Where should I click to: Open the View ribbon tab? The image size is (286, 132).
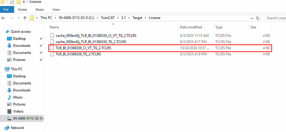[x=56, y=10]
